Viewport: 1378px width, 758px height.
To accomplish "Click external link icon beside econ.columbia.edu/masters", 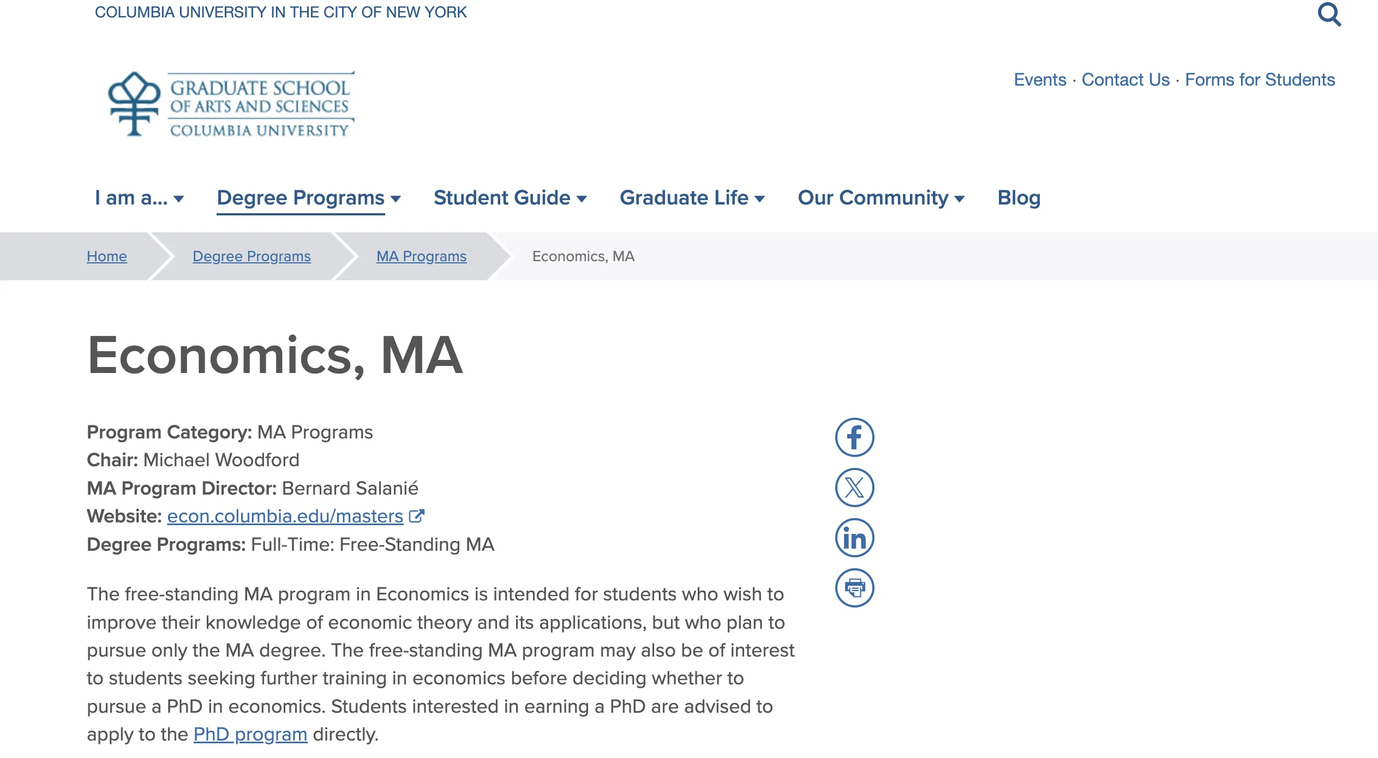I will click(417, 516).
